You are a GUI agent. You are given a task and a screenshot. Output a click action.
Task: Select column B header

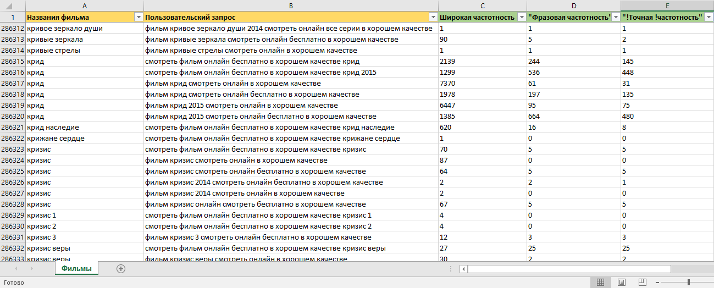coord(291,5)
